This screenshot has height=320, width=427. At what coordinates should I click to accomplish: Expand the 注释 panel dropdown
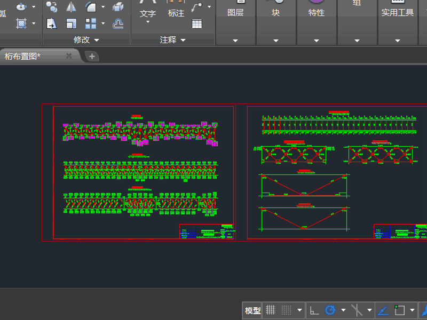[183, 40]
